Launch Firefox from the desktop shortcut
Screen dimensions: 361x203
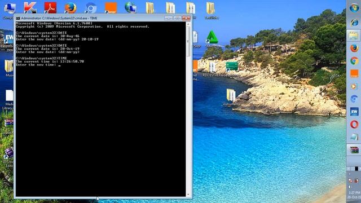[x=71, y=8]
